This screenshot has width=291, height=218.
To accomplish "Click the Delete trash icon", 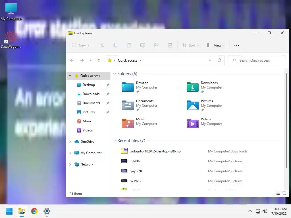I will pyautogui.click(x=170, y=45).
